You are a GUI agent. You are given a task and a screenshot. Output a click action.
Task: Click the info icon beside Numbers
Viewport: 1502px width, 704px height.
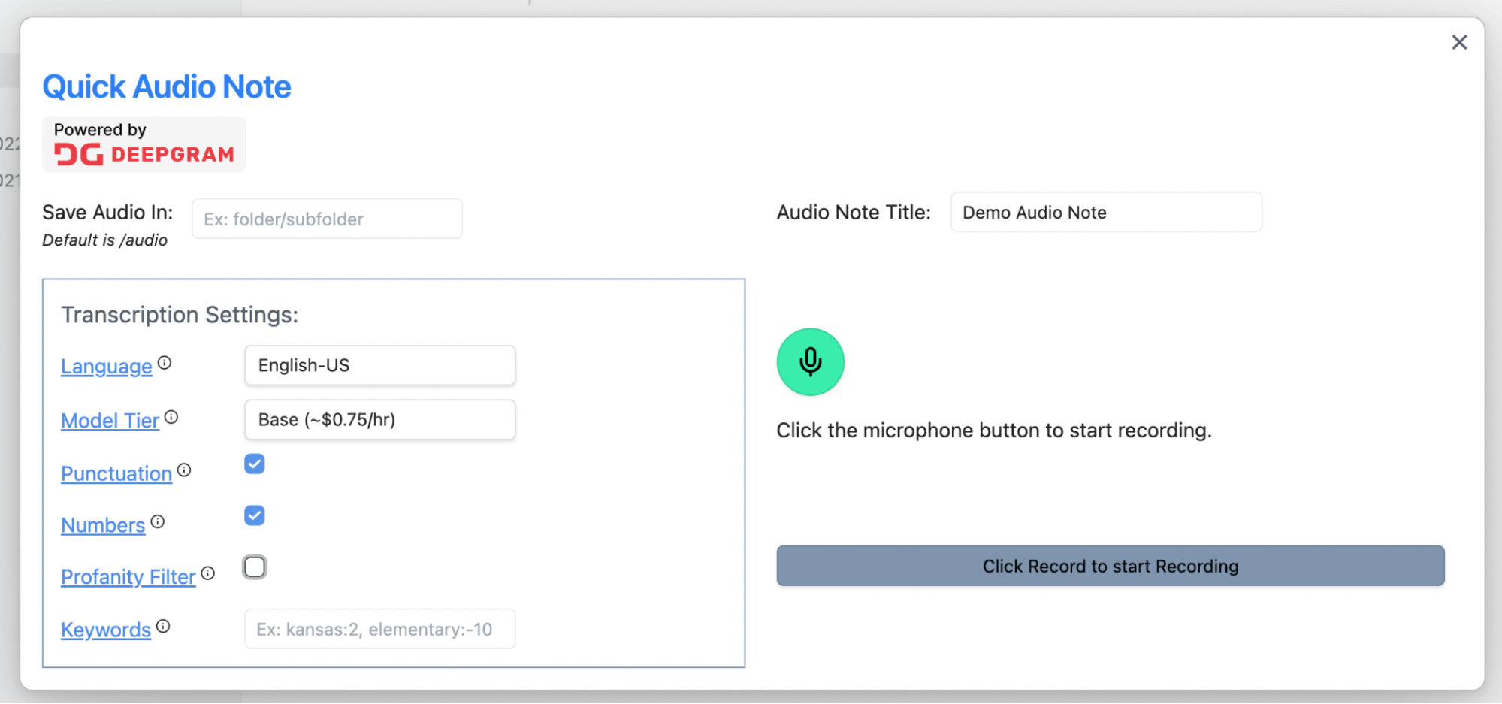click(x=157, y=521)
